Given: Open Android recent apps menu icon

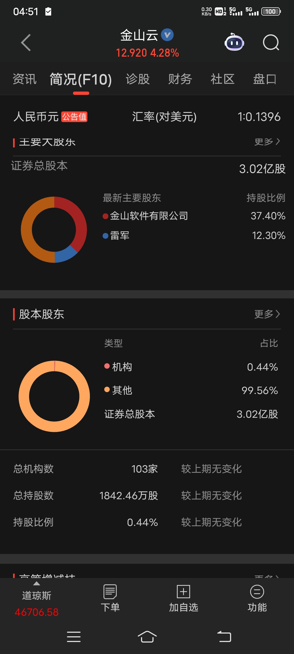Looking at the screenshot, I should point(73,637).
